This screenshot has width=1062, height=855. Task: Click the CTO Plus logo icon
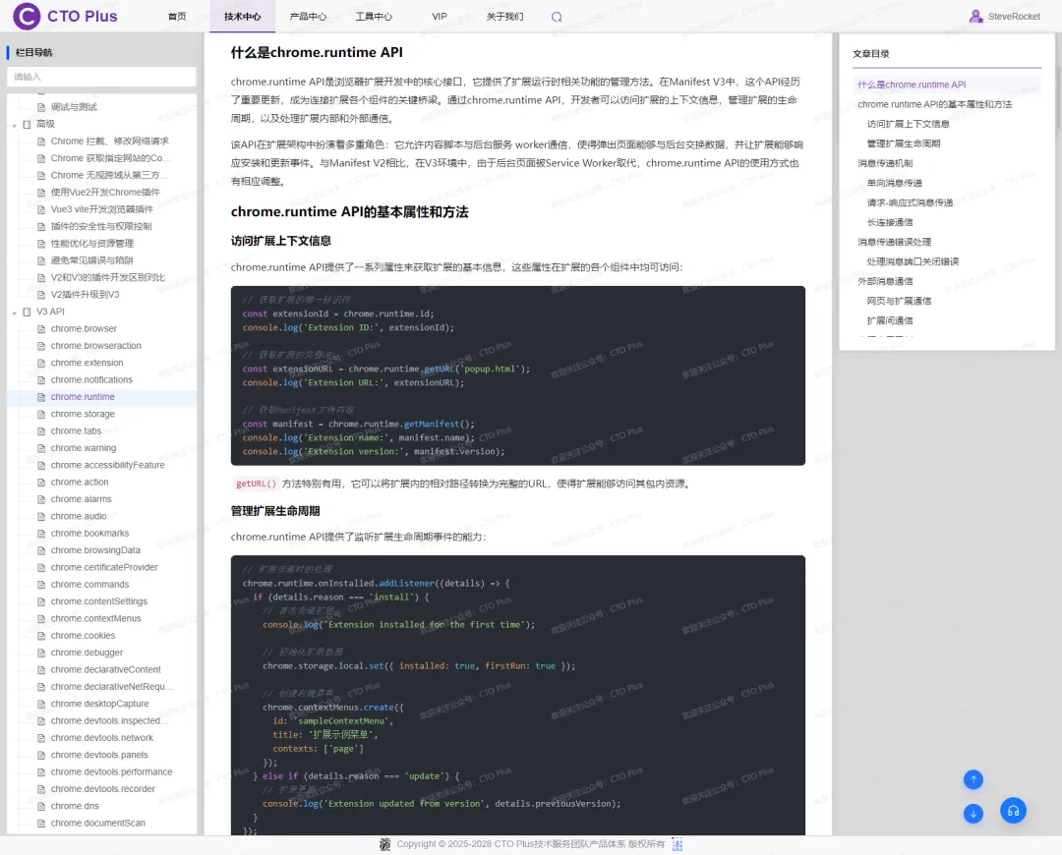27,17
